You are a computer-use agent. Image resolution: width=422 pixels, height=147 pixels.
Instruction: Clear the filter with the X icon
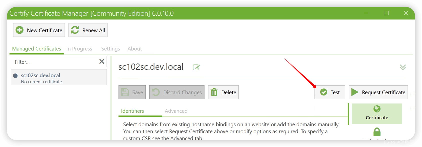[x=102, y=61]
